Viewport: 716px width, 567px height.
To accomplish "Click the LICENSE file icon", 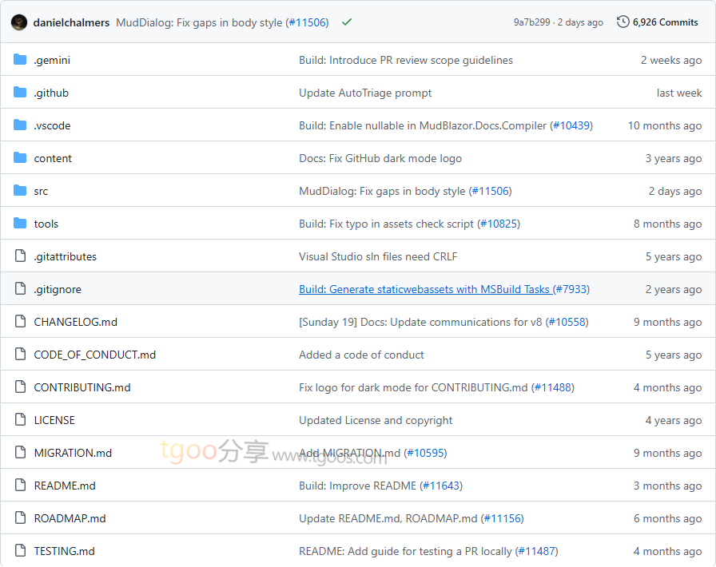I will [x=20, y=420].
